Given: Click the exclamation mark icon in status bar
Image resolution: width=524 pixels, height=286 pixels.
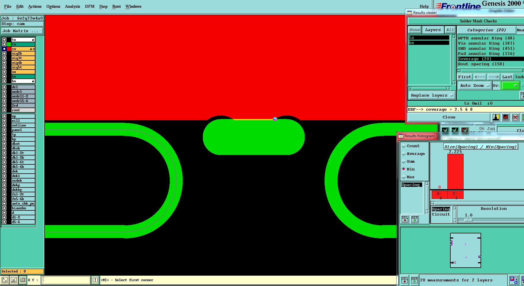Looking at the screenshot, I should [x=95, y=280].
